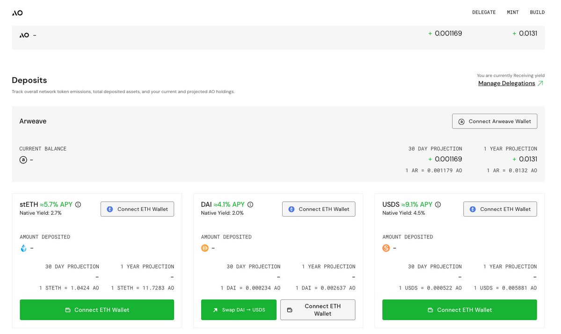Screen dimensions: 561x334
Task: Click '1 USDS = 0.005881 AO' rate
Action: (x=505, y=288)
